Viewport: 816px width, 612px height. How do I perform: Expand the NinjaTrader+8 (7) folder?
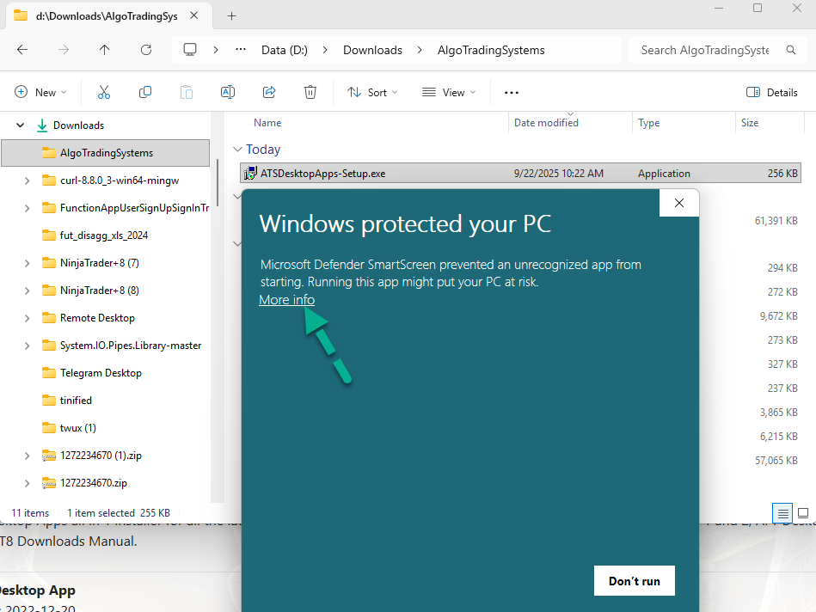(27, 263)
